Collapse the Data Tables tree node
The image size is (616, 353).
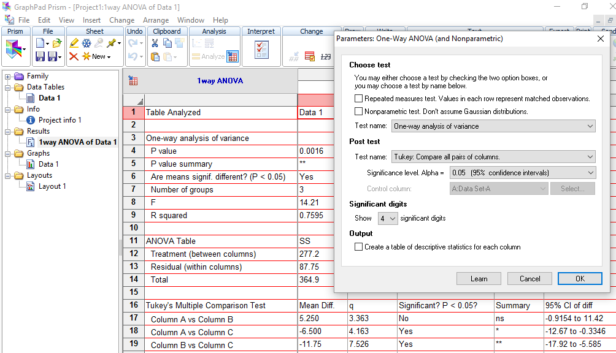[x=7, y=88]
